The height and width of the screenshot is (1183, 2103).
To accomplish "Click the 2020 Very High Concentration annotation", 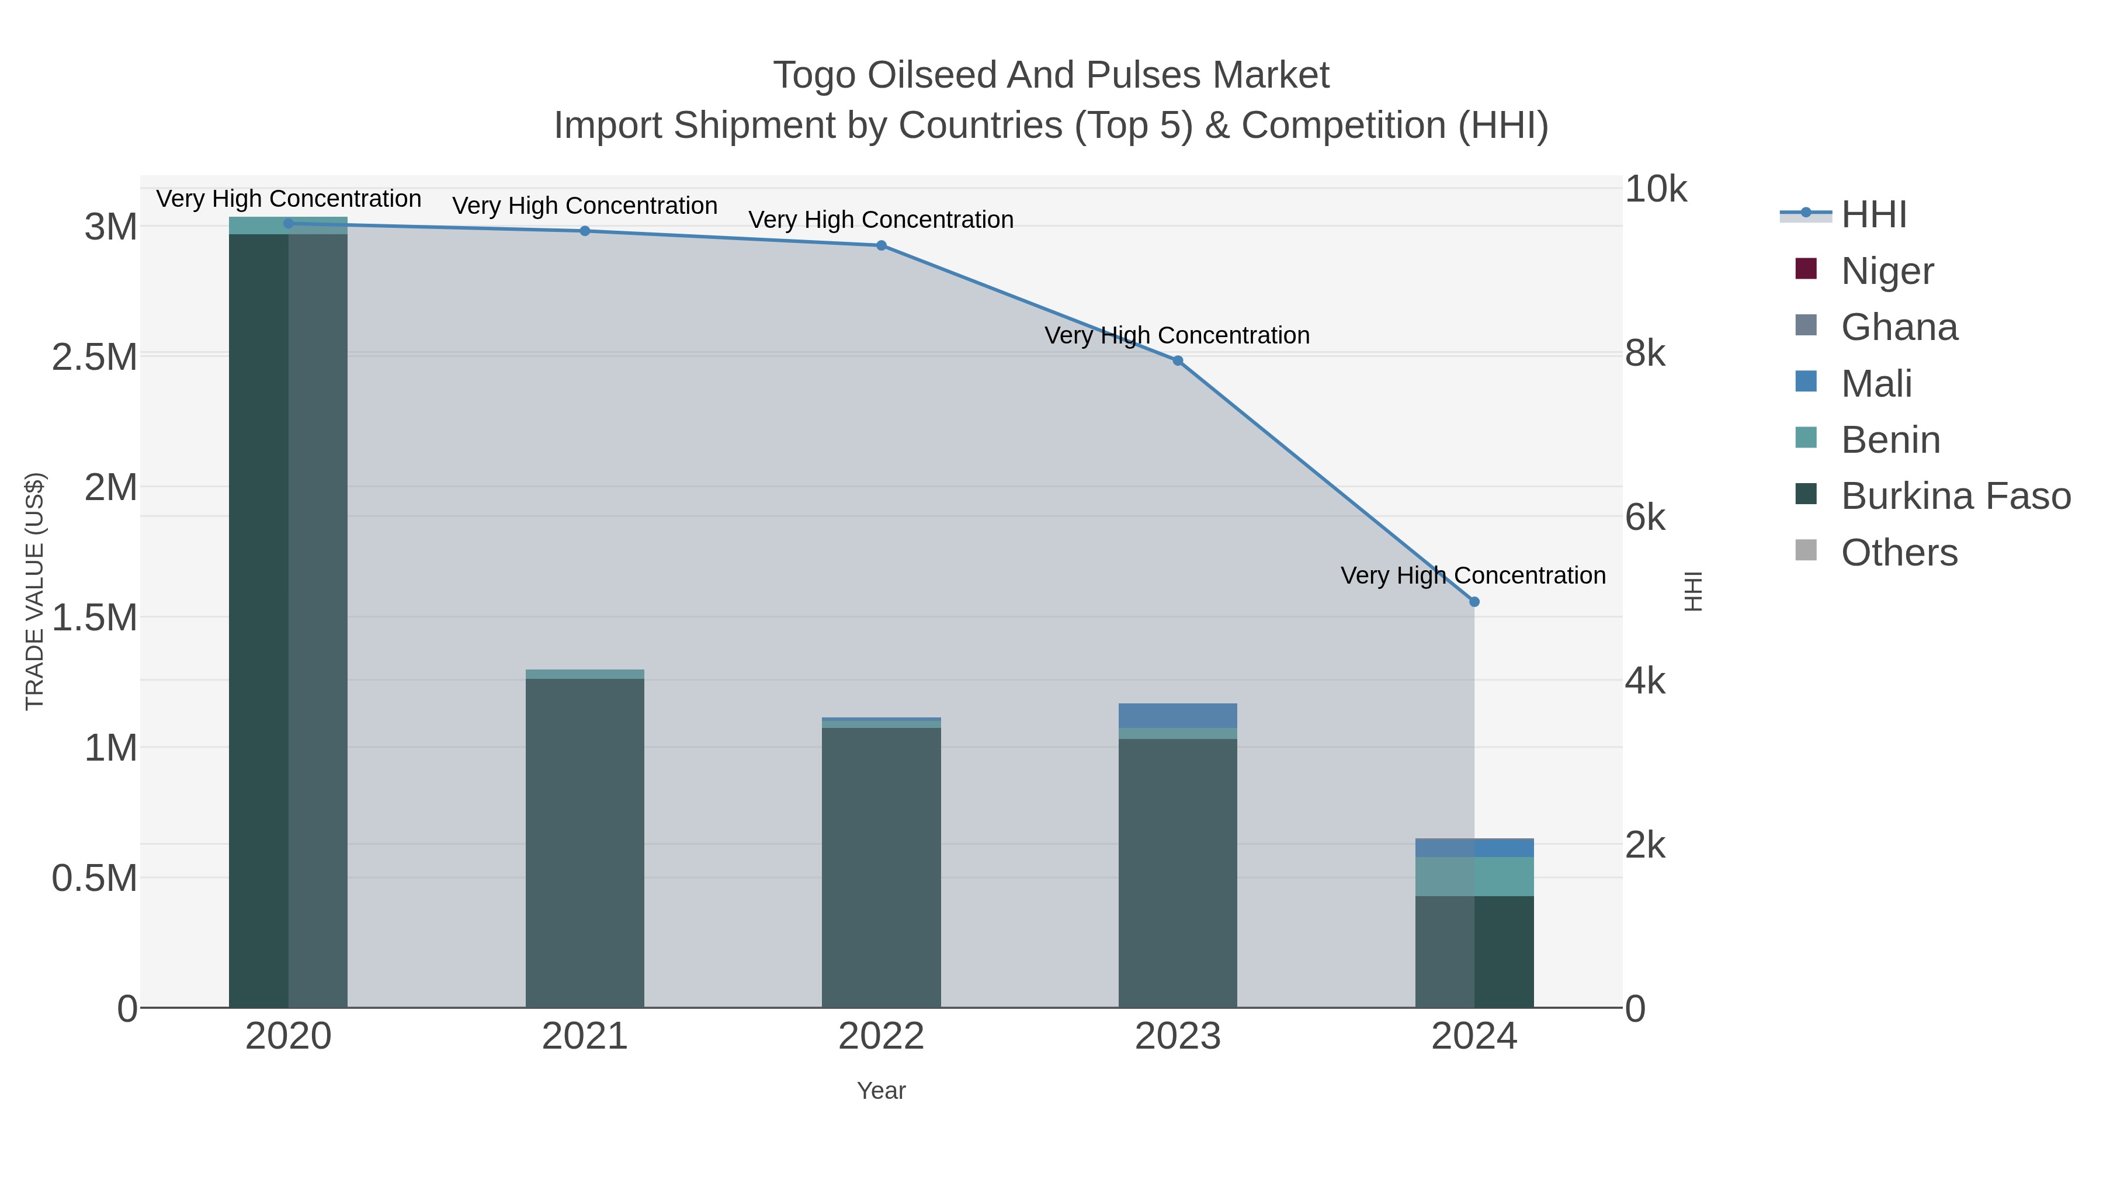I will pos(289,199).
